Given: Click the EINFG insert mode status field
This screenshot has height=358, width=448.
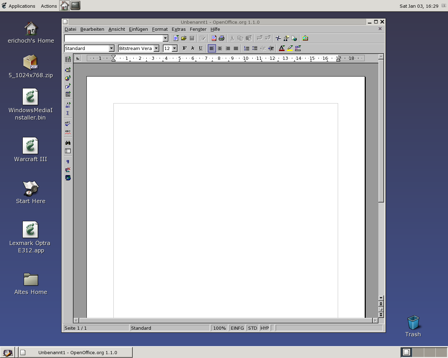Looking at the screenshot, I should 237,328.
